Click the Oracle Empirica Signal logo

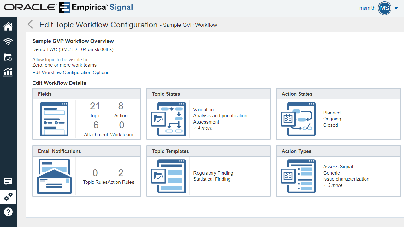tap(68, 8)
